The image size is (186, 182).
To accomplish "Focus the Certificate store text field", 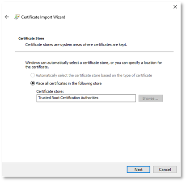I will pos(86,98).
